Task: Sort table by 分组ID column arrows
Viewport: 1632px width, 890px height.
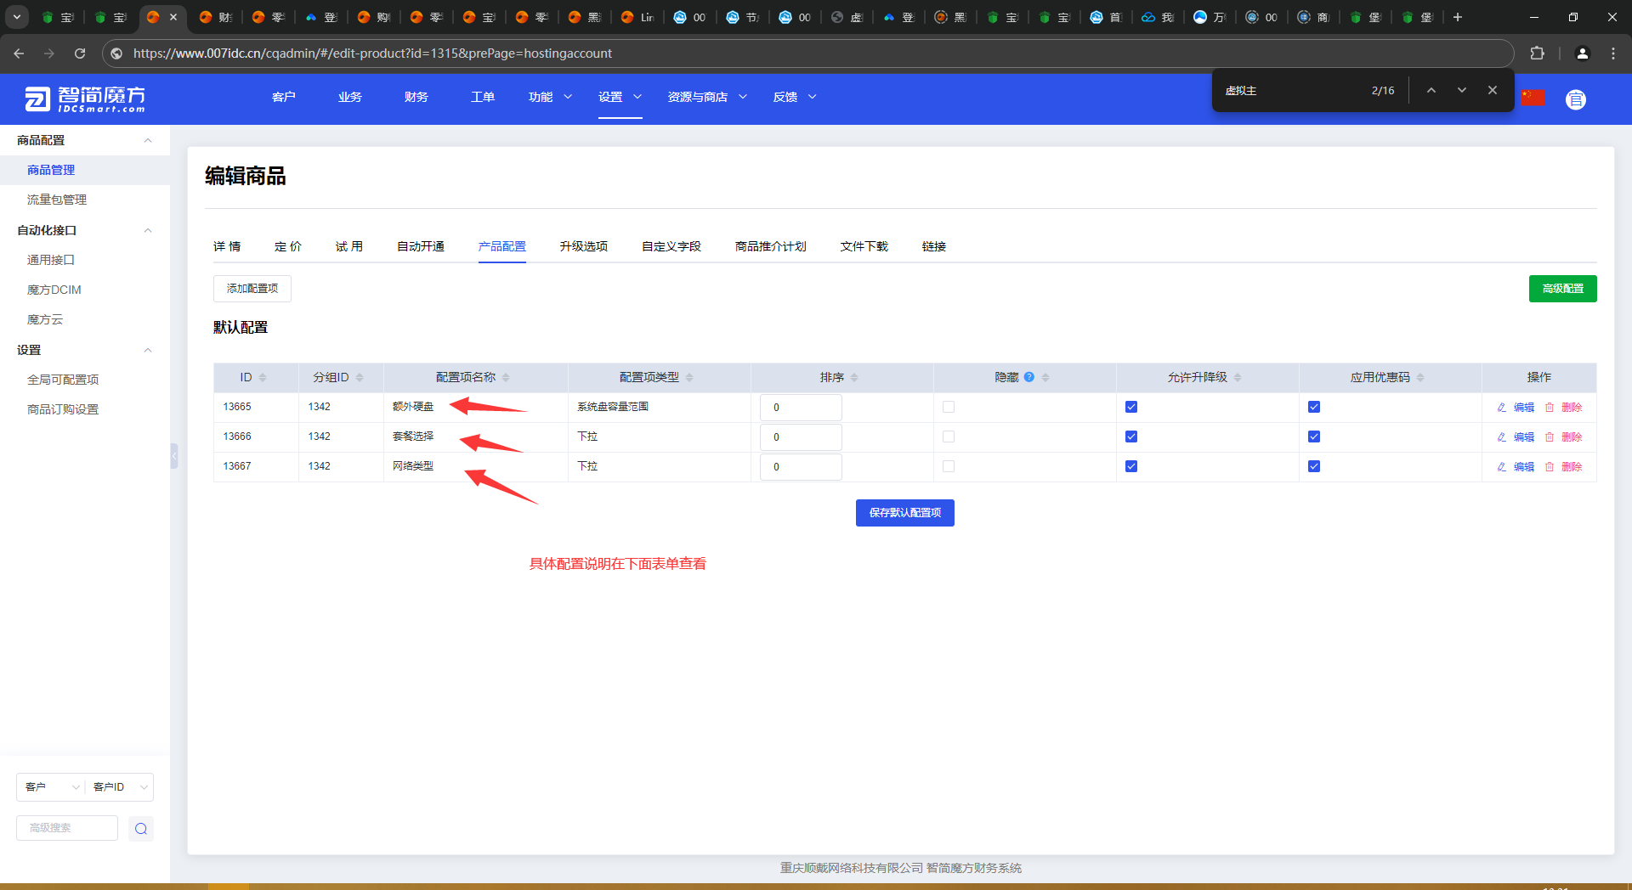Action: coord(360,377)
